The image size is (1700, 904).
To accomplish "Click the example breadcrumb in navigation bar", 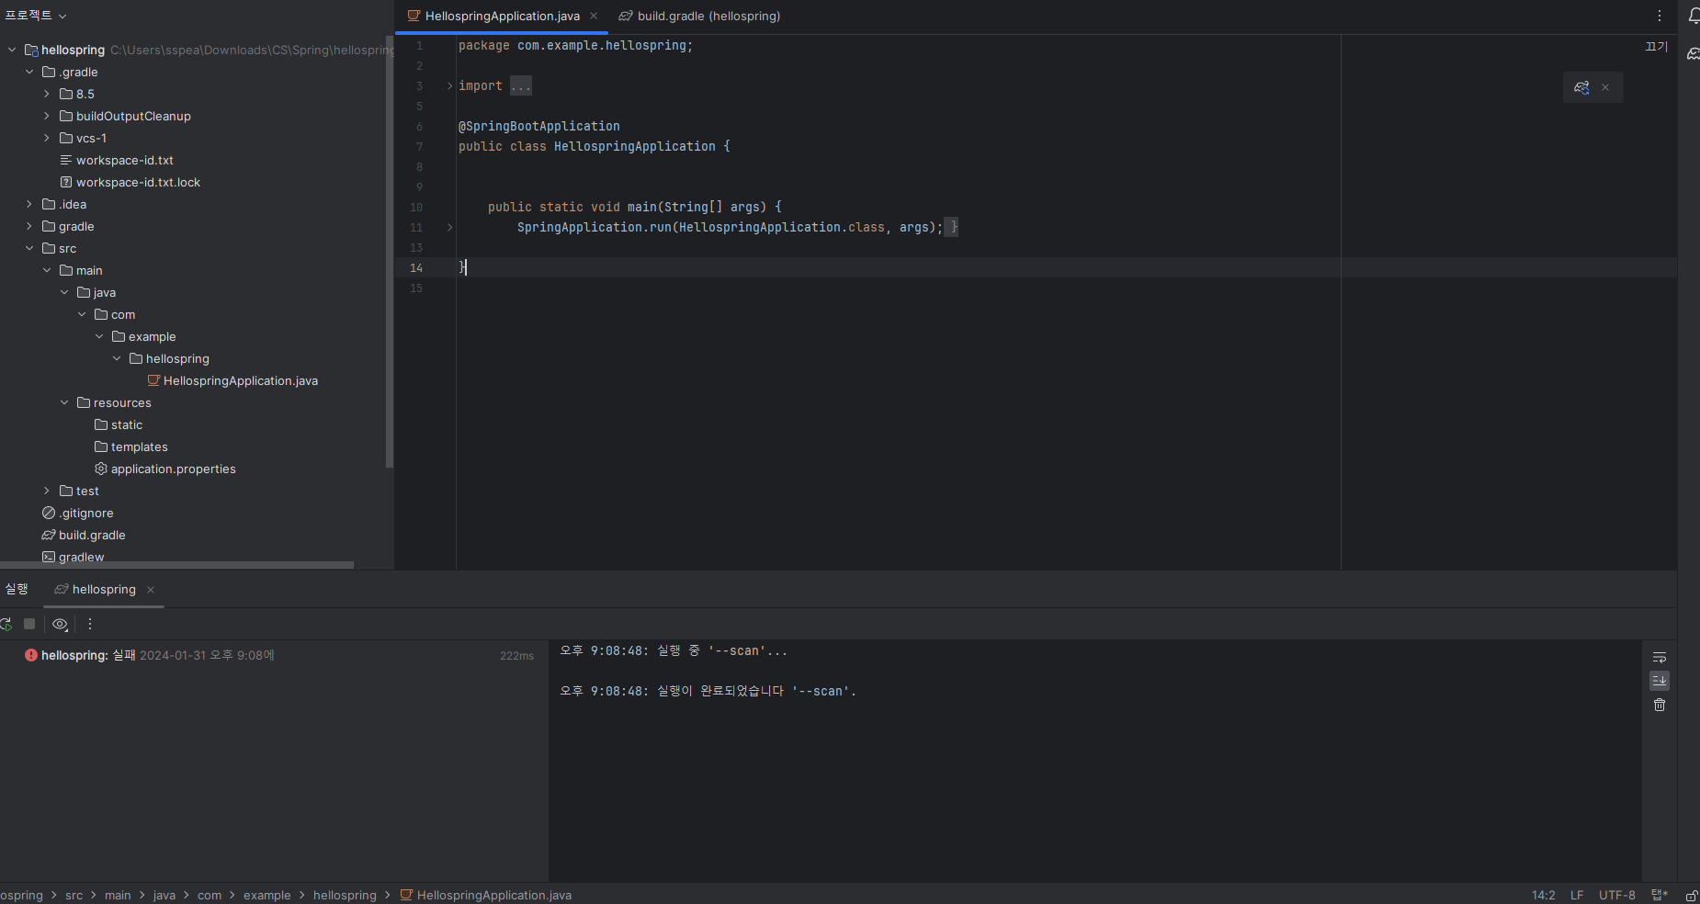I will 266,895.
